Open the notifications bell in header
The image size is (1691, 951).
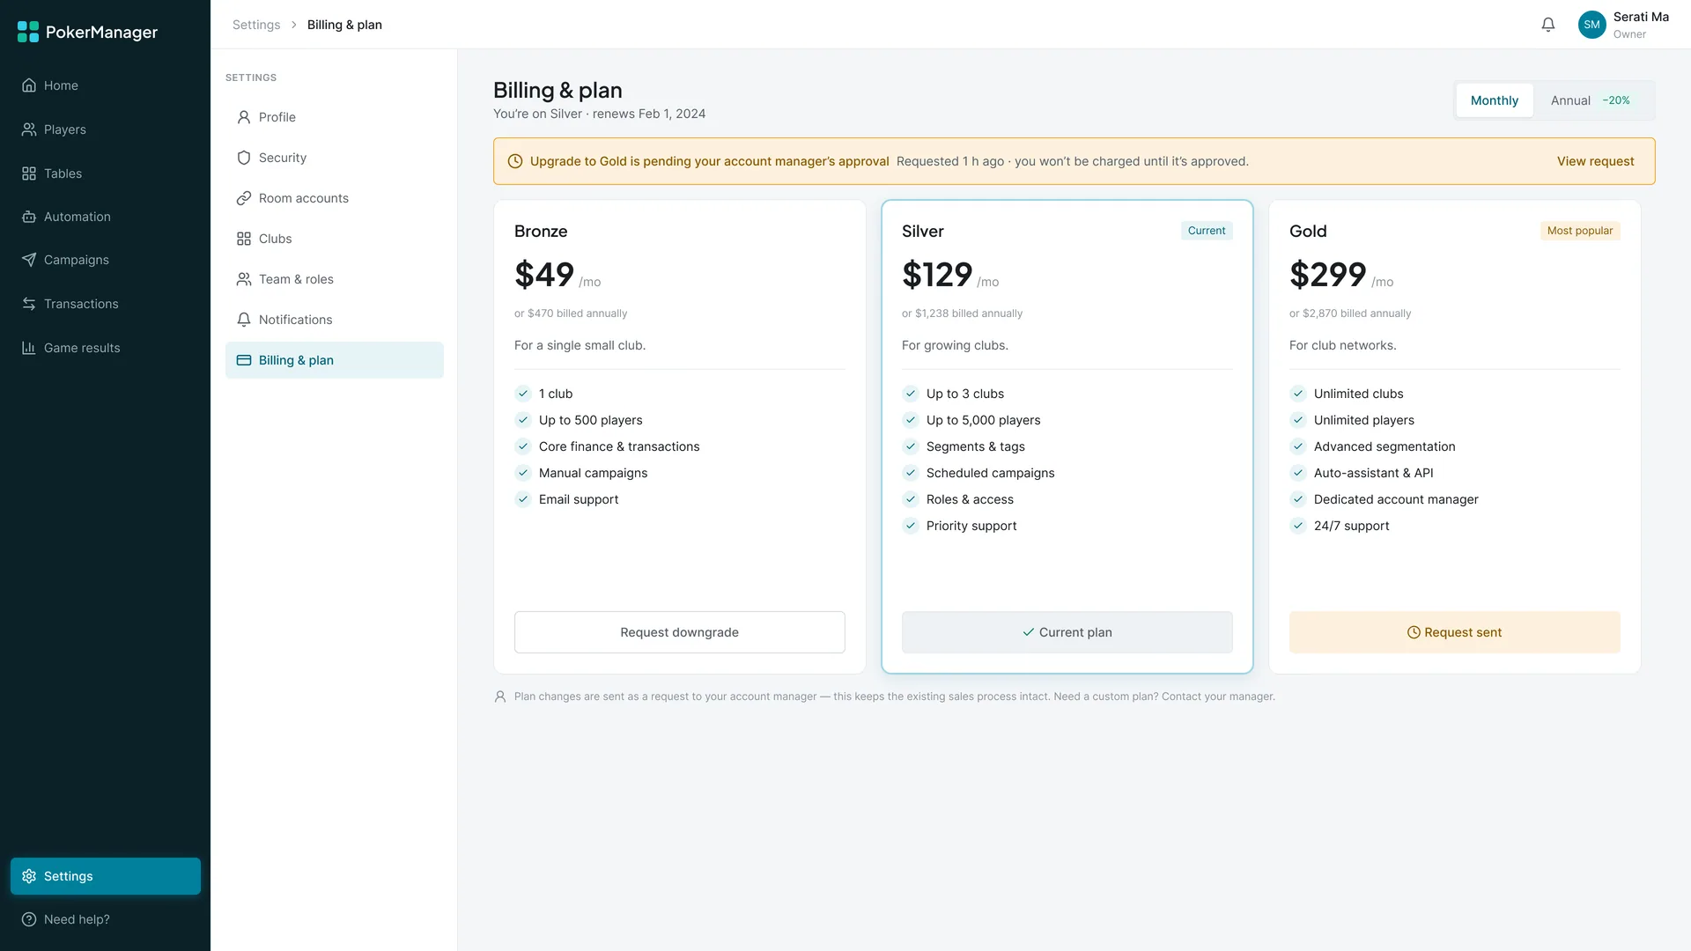pyautogui.click(x=1548, y=25)
